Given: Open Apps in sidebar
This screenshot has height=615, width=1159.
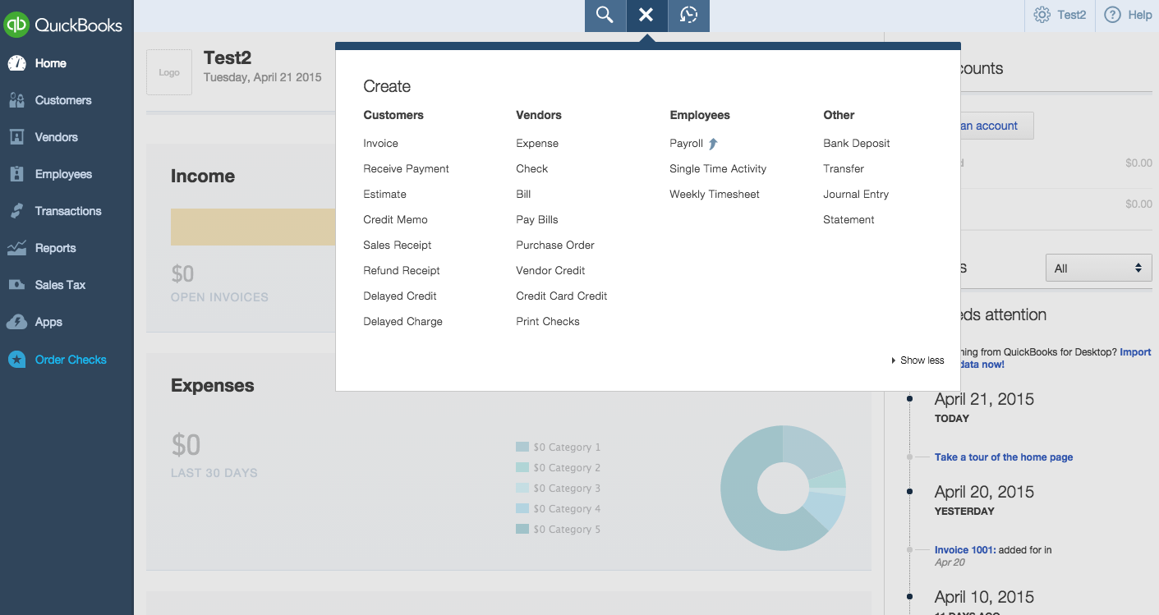Looking at the screenshot, I should coord(48,322).
